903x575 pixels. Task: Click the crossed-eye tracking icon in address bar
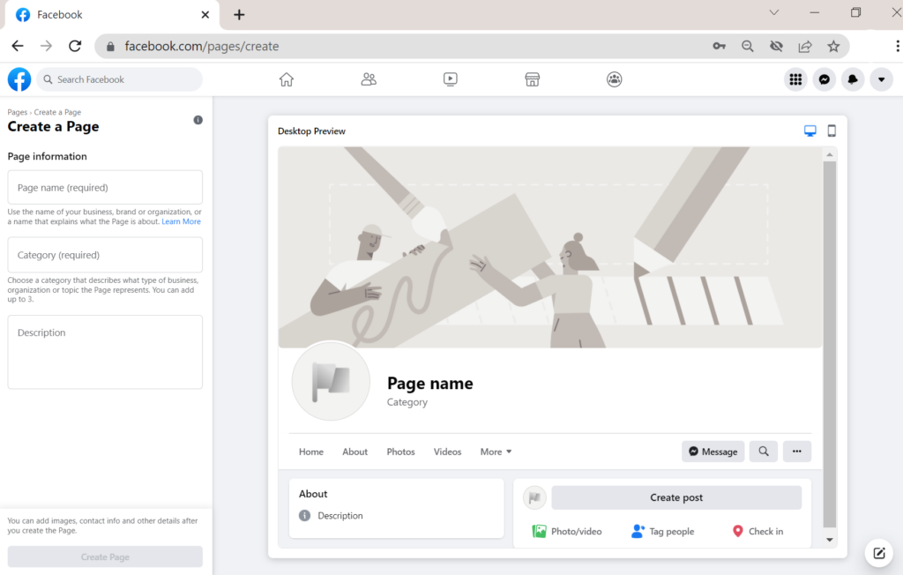pos(776,46)
